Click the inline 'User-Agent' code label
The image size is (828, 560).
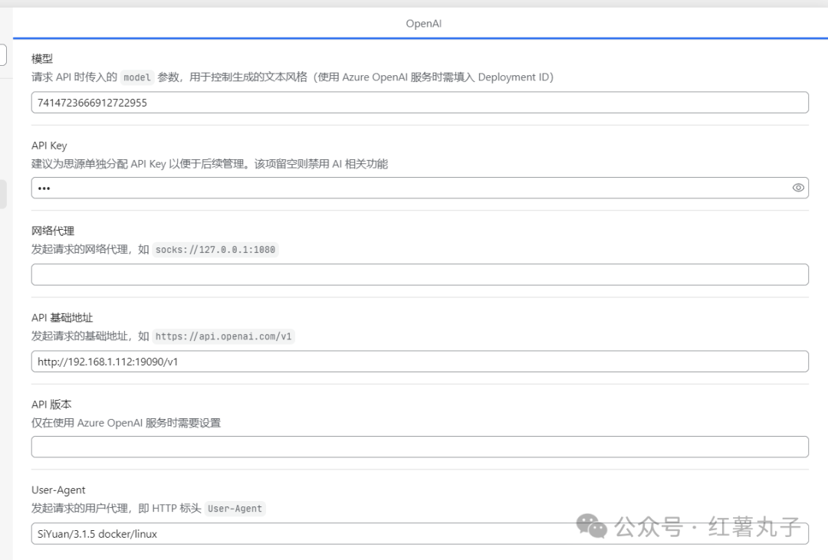(x=235, y=508)
